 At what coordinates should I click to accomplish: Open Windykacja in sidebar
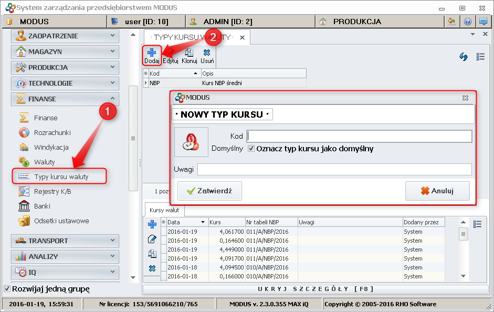(x=51, y=147)
